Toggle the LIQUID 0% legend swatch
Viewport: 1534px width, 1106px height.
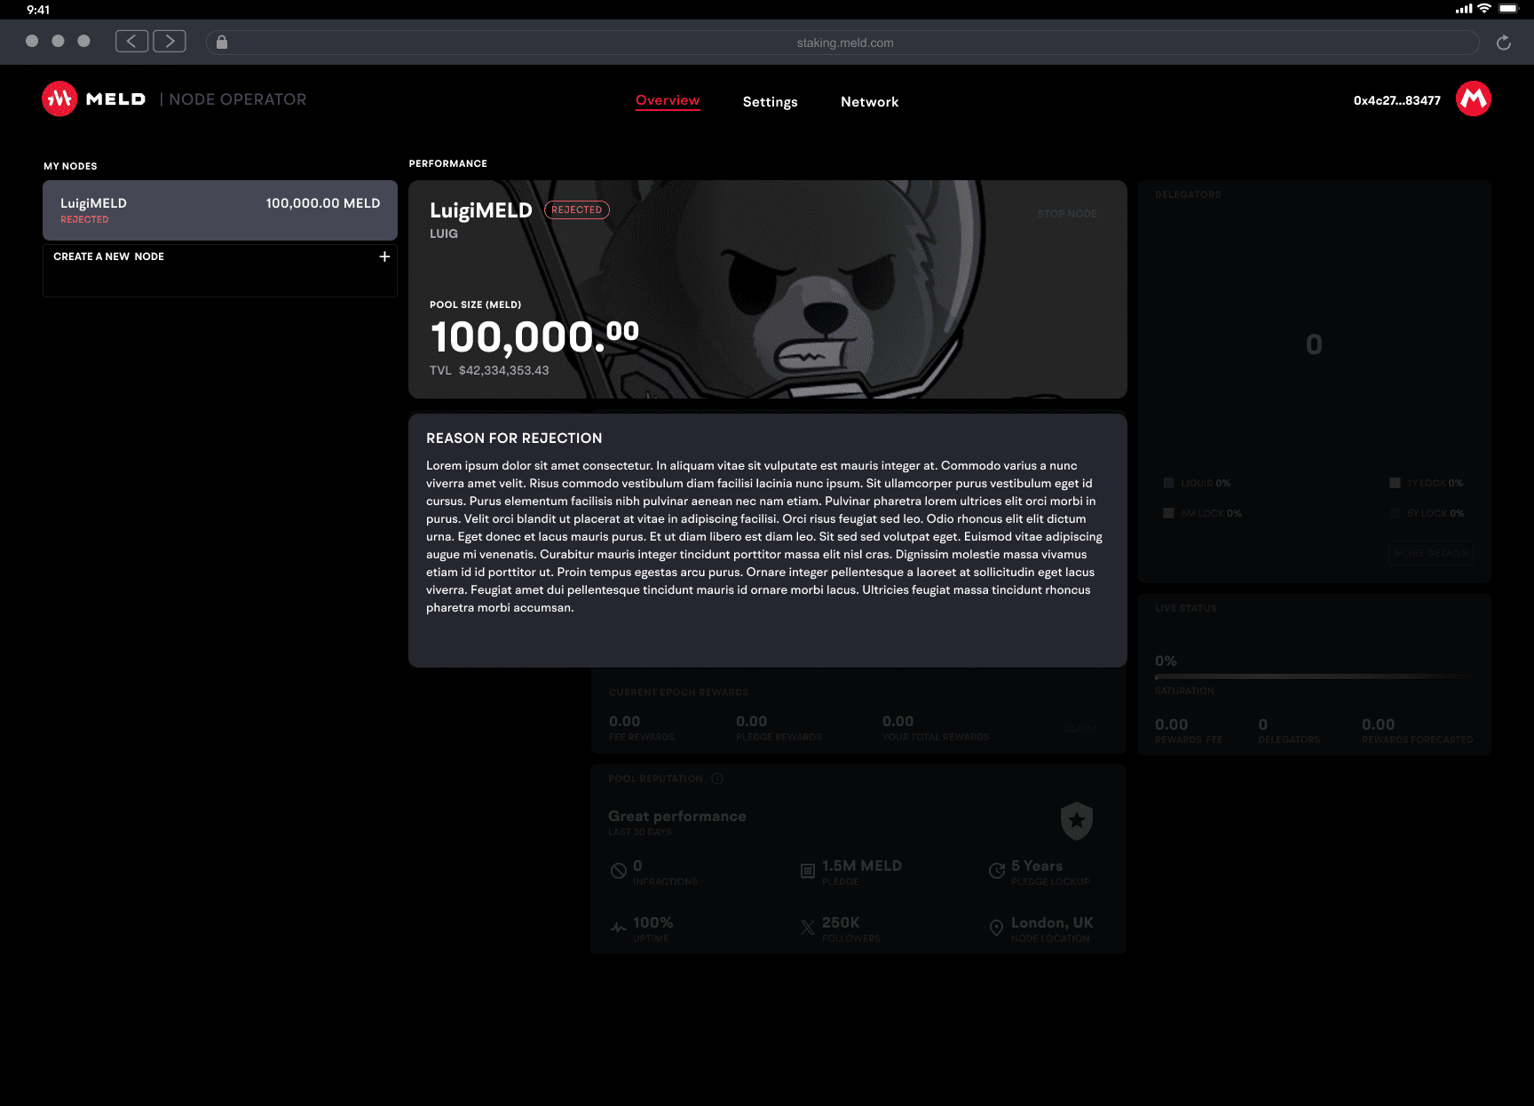(x=1168, y=483)
